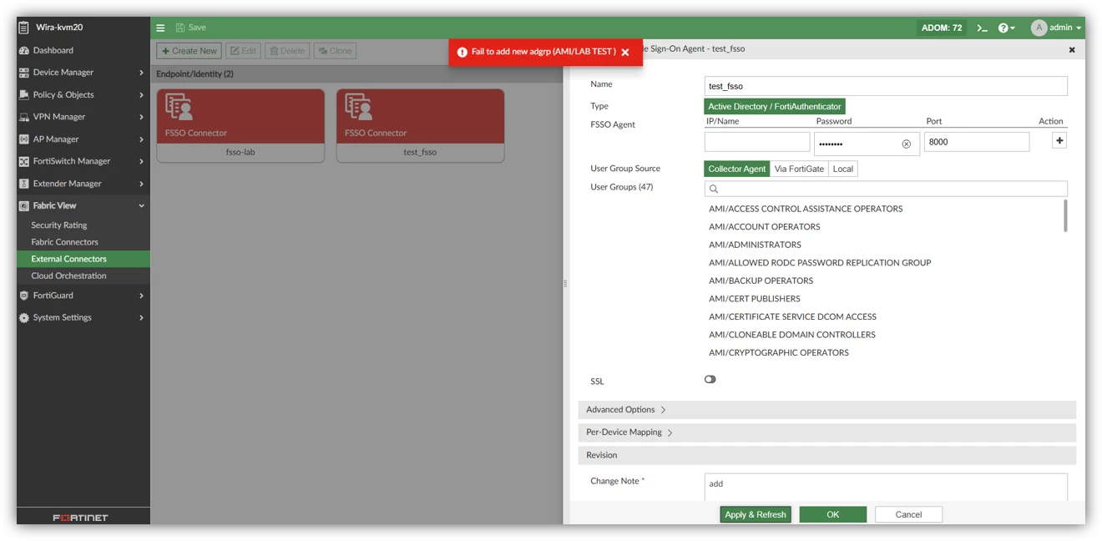The width and height of the screenshot is (1102, 541).
Task: Expand FortiGuard submenu arrow
Action: [x=142, y=296]
